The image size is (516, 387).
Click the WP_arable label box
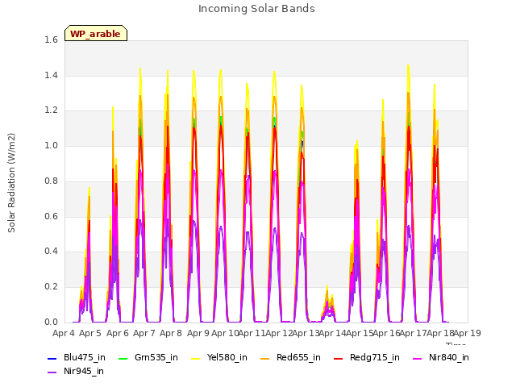click(x=96, y=33)
